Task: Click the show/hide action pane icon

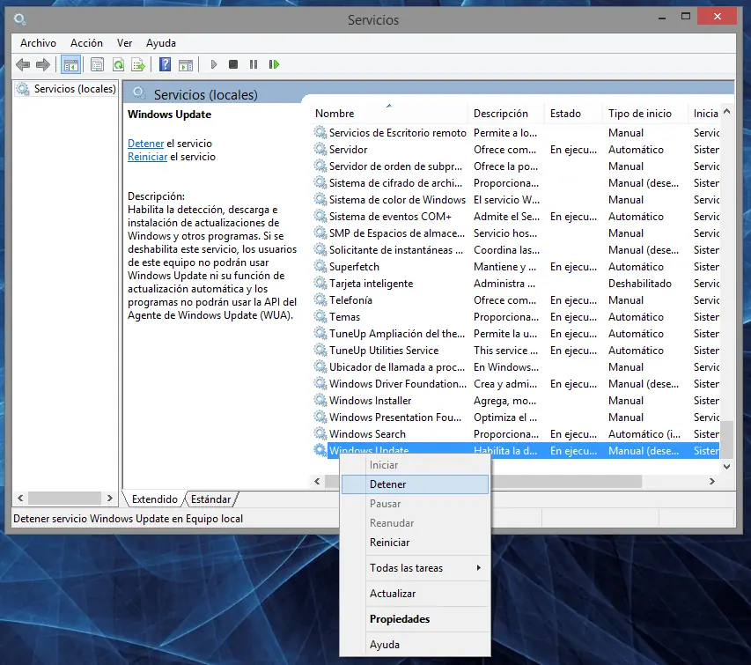Action: (x=186, y=64)
